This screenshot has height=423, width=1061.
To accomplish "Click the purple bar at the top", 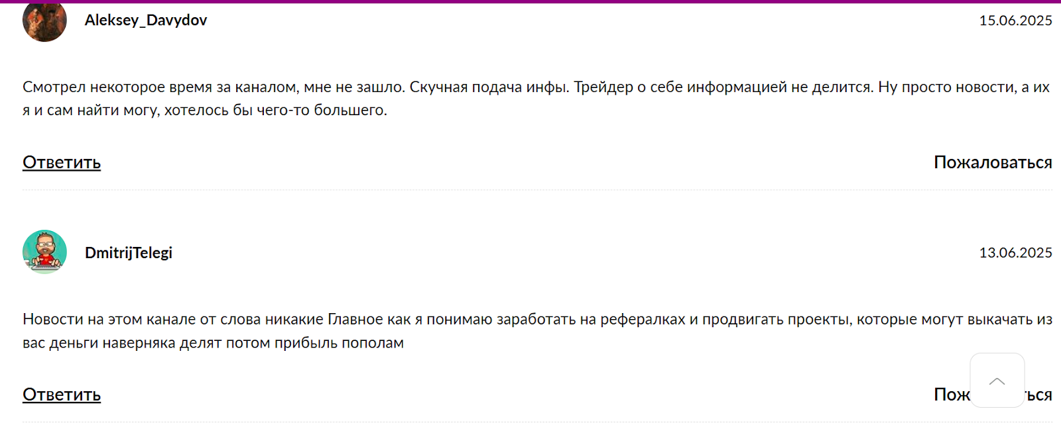I will click(x=530, y=2).
